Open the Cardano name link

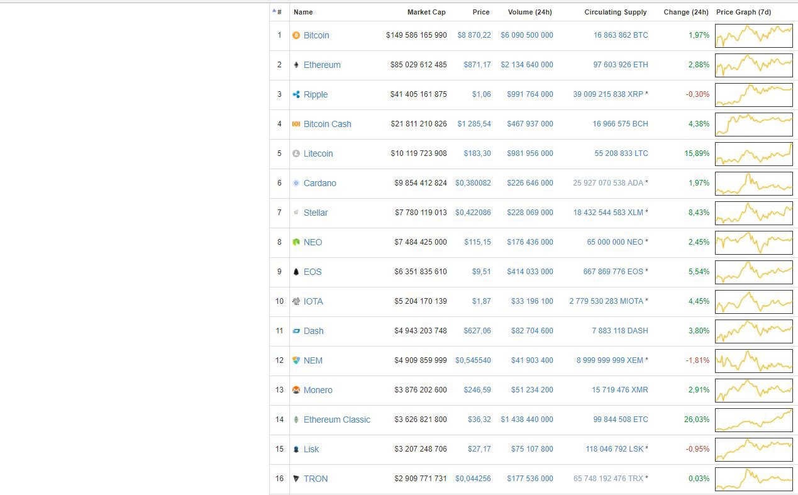click(320, 183)
